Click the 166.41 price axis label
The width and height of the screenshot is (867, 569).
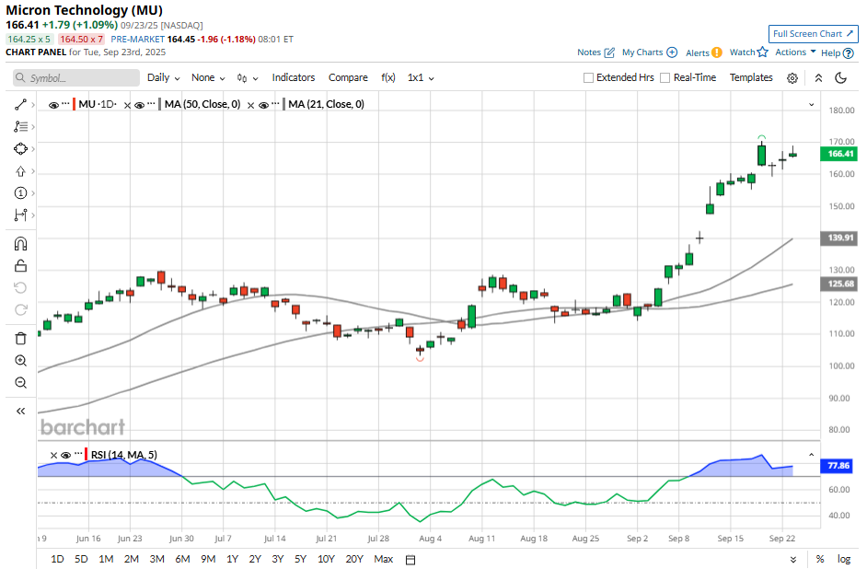(x=839, y=155)
